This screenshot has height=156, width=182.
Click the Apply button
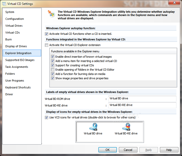[149, 150]
